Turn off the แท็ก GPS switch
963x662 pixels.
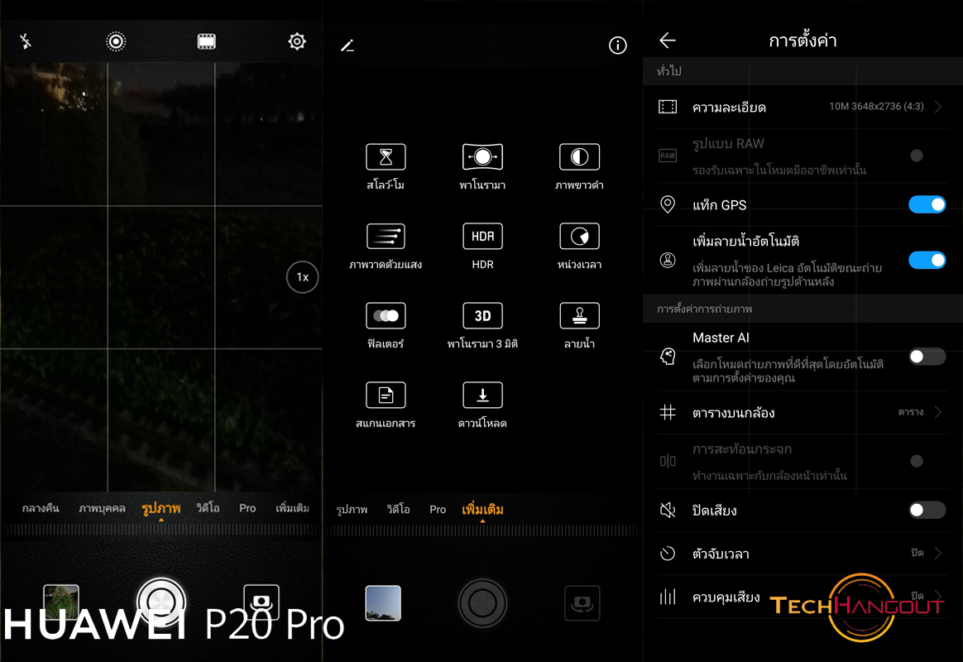[x=927, y=204]
